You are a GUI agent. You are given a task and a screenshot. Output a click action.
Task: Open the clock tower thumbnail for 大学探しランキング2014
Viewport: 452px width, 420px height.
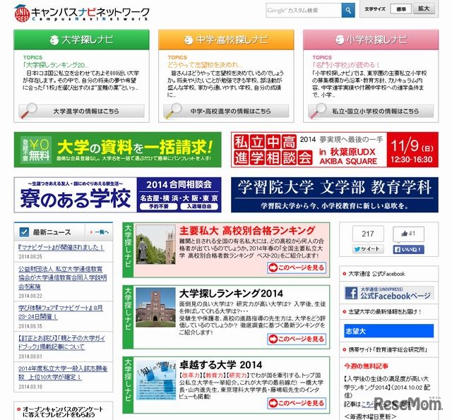pos(155,307)
